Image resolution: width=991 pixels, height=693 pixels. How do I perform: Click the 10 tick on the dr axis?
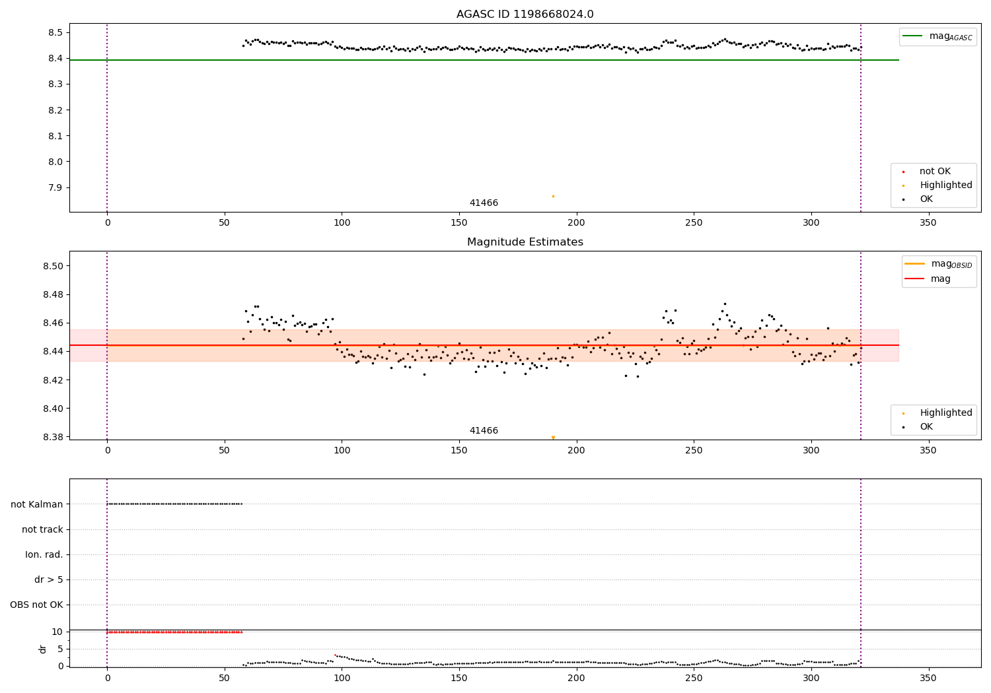click(x=57, y=632)
